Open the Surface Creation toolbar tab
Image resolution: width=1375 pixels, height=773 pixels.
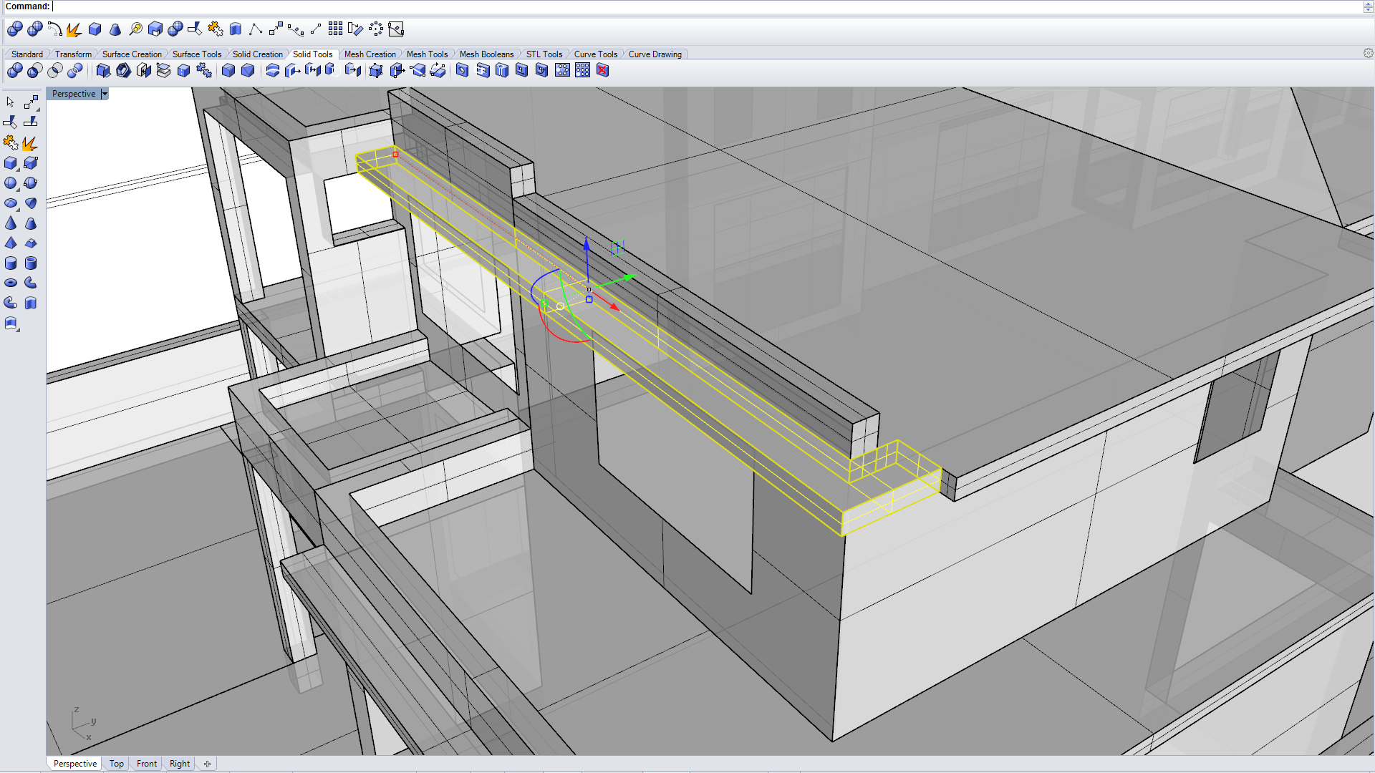pyautogui.click(x=132, y=54)
